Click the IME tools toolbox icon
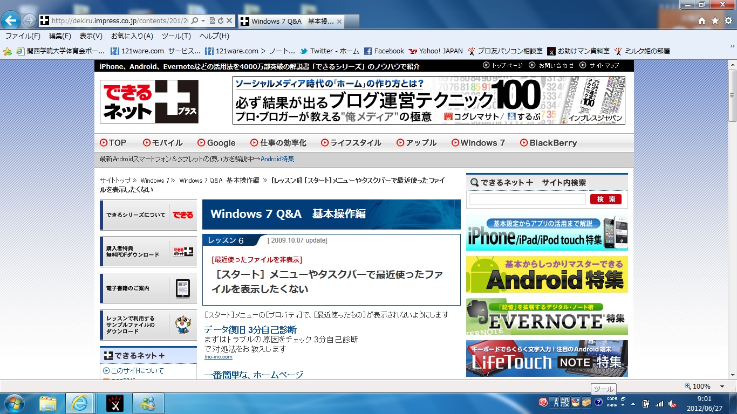737x414 pixels. (x=586, y=403)
